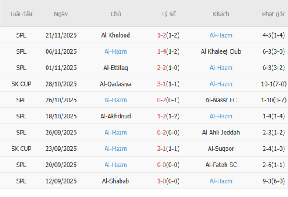
Task: Click the "Giải đấu" column header
Action: coord(21,14)
